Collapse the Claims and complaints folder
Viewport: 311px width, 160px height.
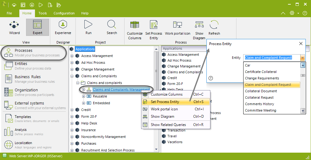coord(78,83)
